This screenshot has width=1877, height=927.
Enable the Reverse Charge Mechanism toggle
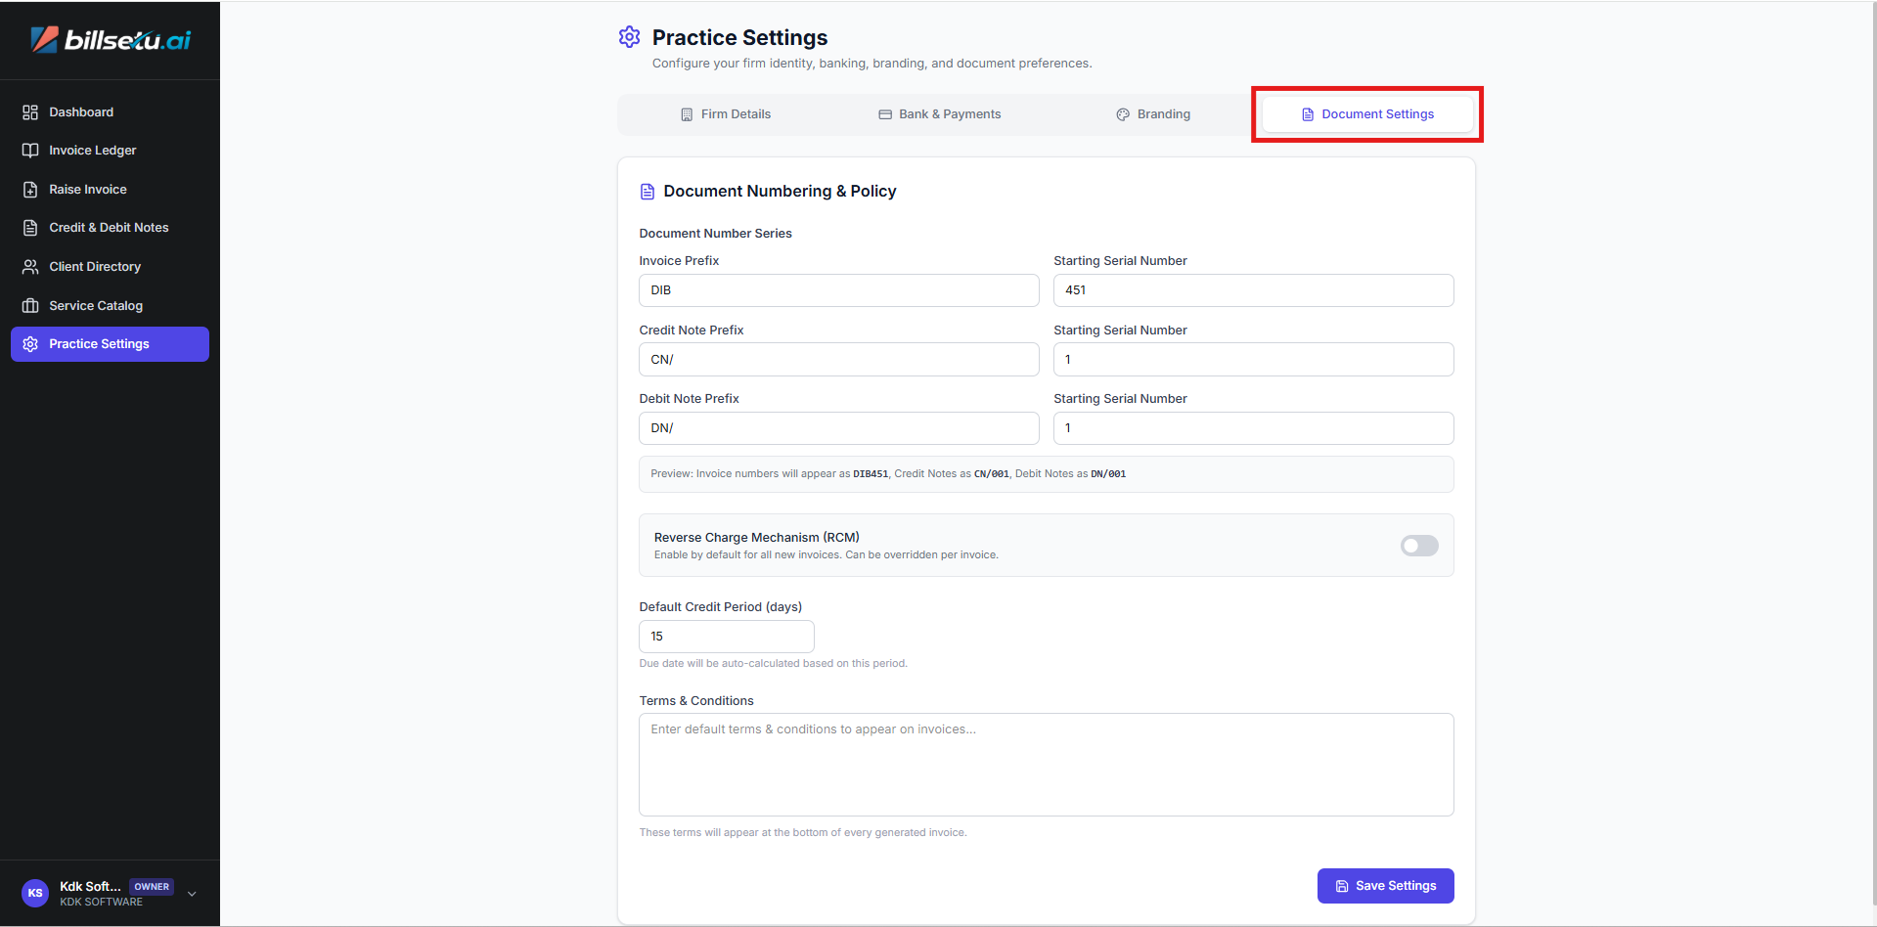[1418, 546]
